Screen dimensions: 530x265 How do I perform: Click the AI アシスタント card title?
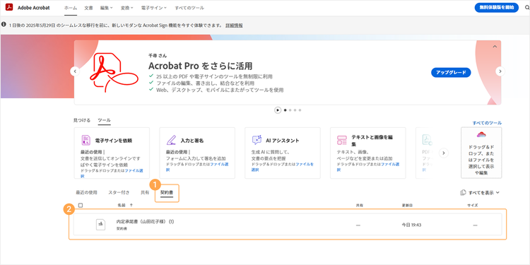283,141
